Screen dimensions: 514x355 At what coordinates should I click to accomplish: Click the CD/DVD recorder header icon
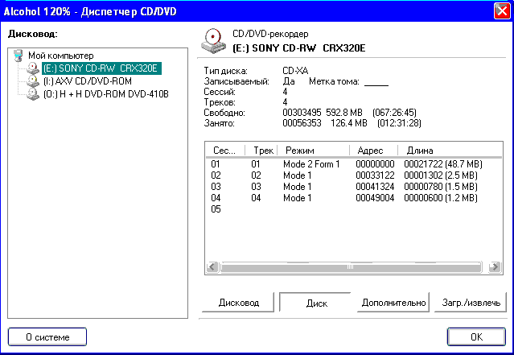pos(213,39)
